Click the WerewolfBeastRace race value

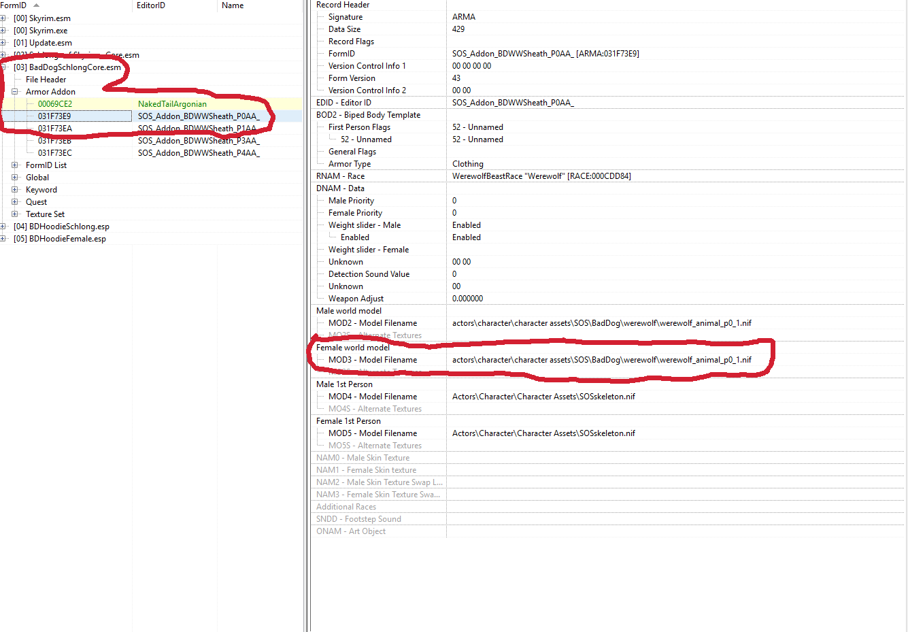point(541,176)
